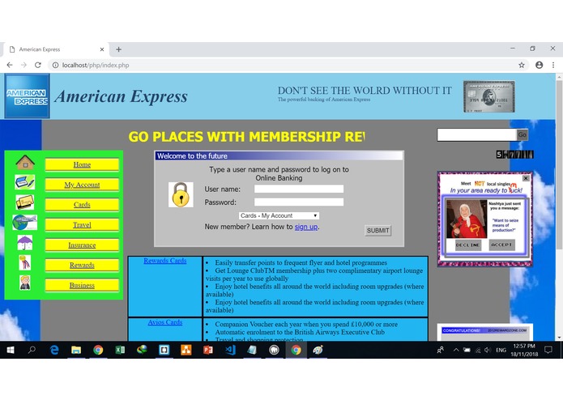Launch Microsoft Edge from the taskbar

(53, 350)
